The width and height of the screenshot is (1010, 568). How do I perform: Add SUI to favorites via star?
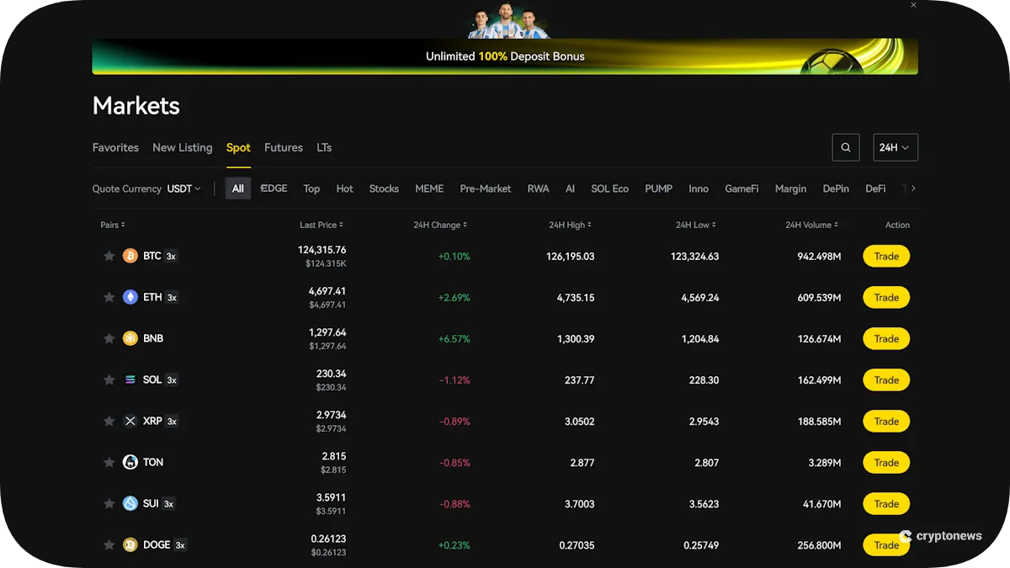click(109, 503)
